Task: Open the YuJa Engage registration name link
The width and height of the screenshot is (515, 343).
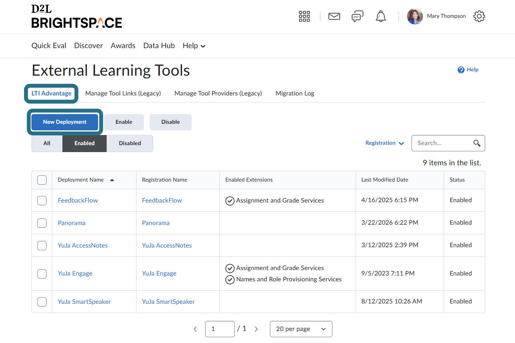Action: [159, 274]
